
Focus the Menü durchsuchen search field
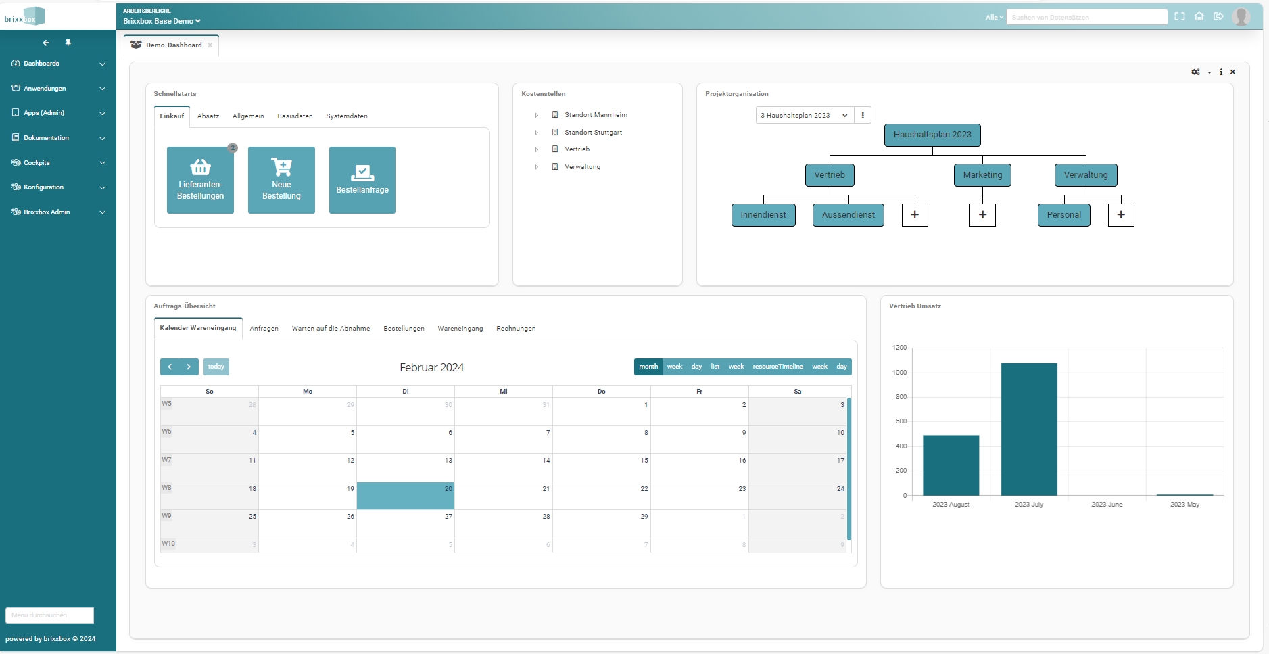tap(49, 615)
